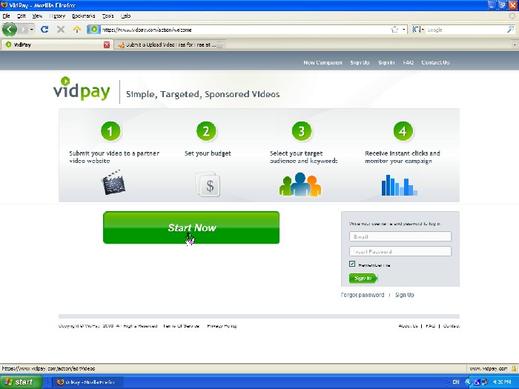Click the Sign Up link below the login box

[x=405, y=295]
